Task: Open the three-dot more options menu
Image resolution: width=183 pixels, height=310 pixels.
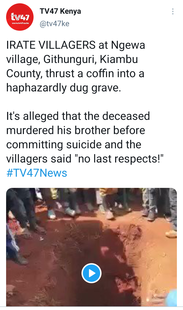Action: click(x=173, y=11)
